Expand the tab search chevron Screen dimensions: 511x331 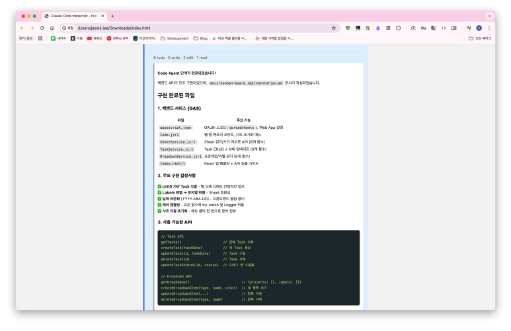click(488, 16)
